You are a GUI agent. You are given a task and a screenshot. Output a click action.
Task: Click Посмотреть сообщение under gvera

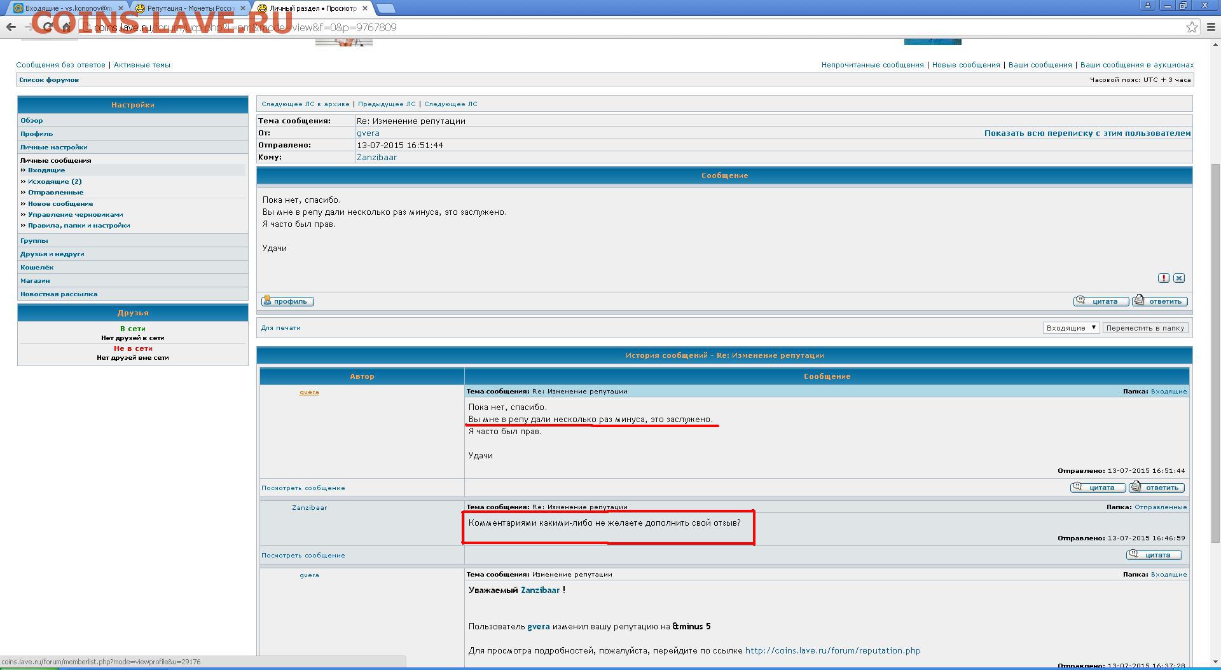click(303, 488)
